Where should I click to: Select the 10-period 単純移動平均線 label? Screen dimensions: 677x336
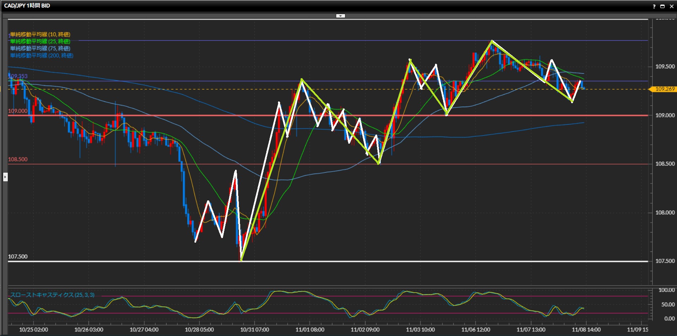(40, 35)
